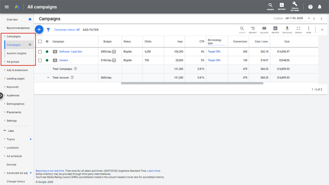Expand the Keywords sidebar section

tap(13, 87)
